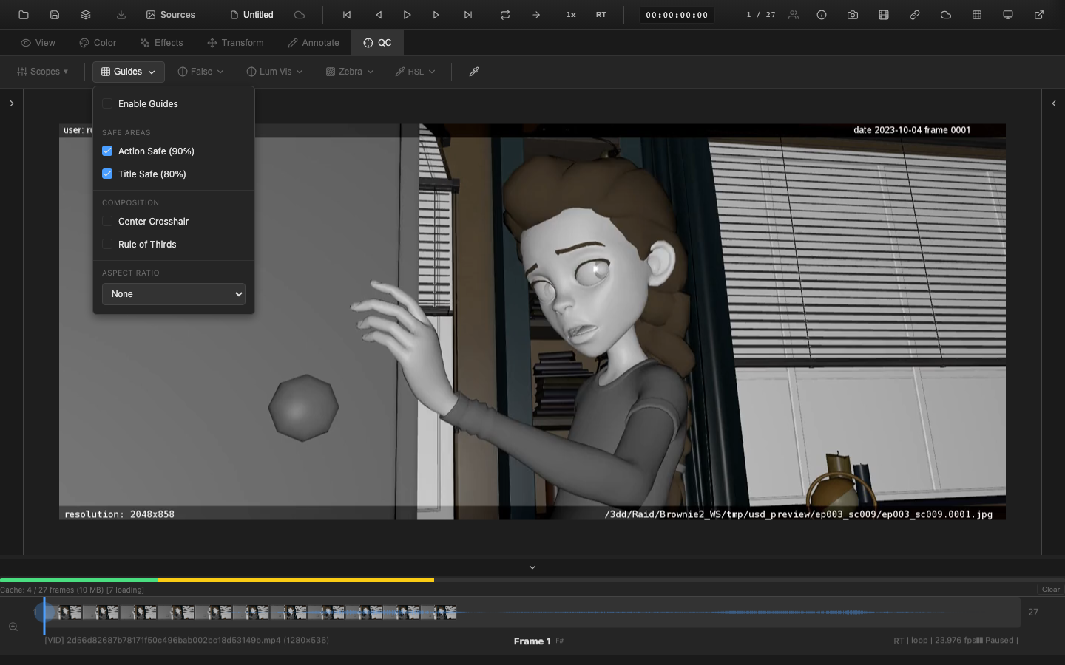Check the Rule of Thirds option

(x=108, y=245)
